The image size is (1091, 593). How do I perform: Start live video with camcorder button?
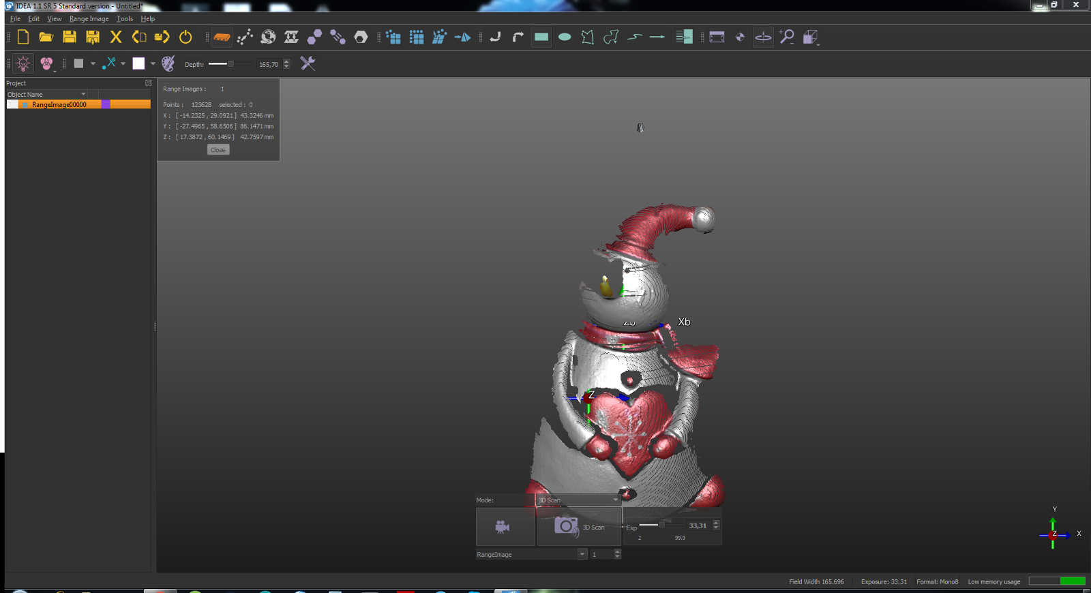click(505, 526)
